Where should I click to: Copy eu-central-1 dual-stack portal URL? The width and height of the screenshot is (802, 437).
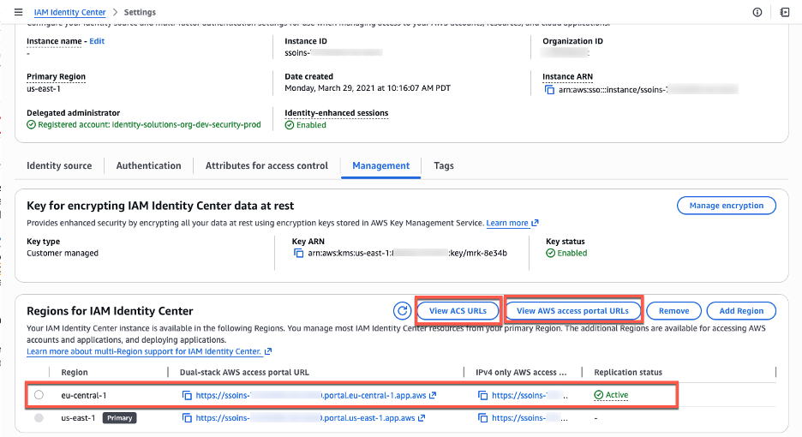[187, 396]
